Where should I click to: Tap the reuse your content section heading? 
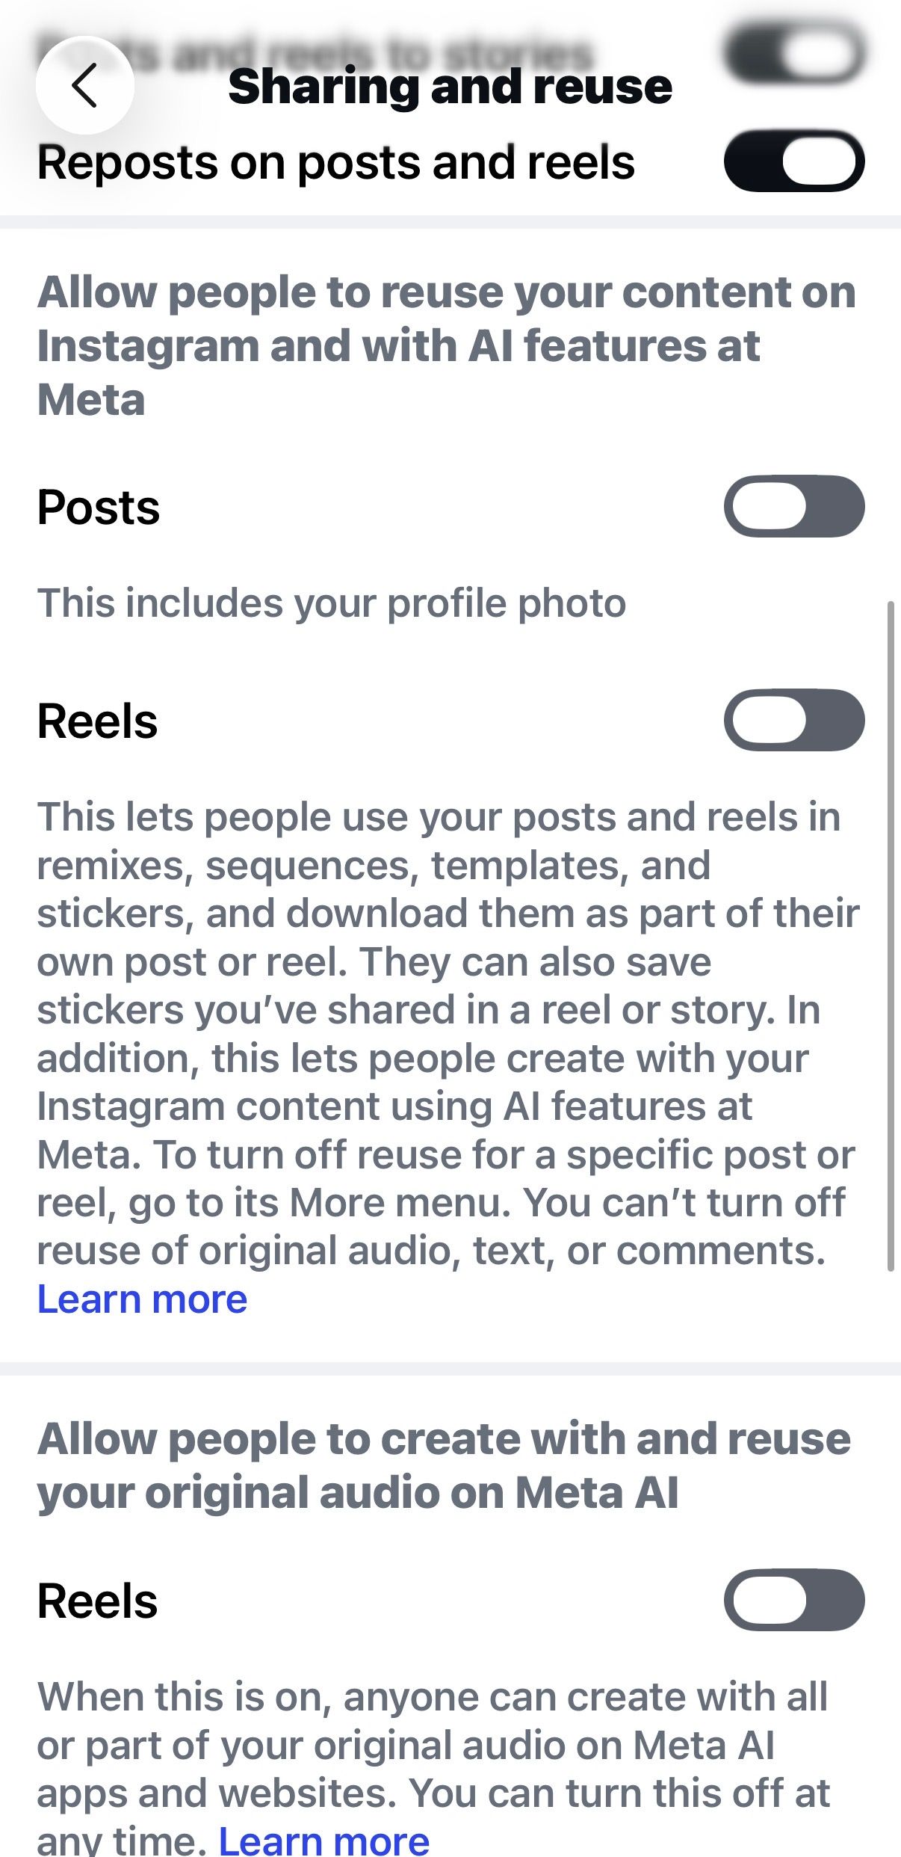447,345
